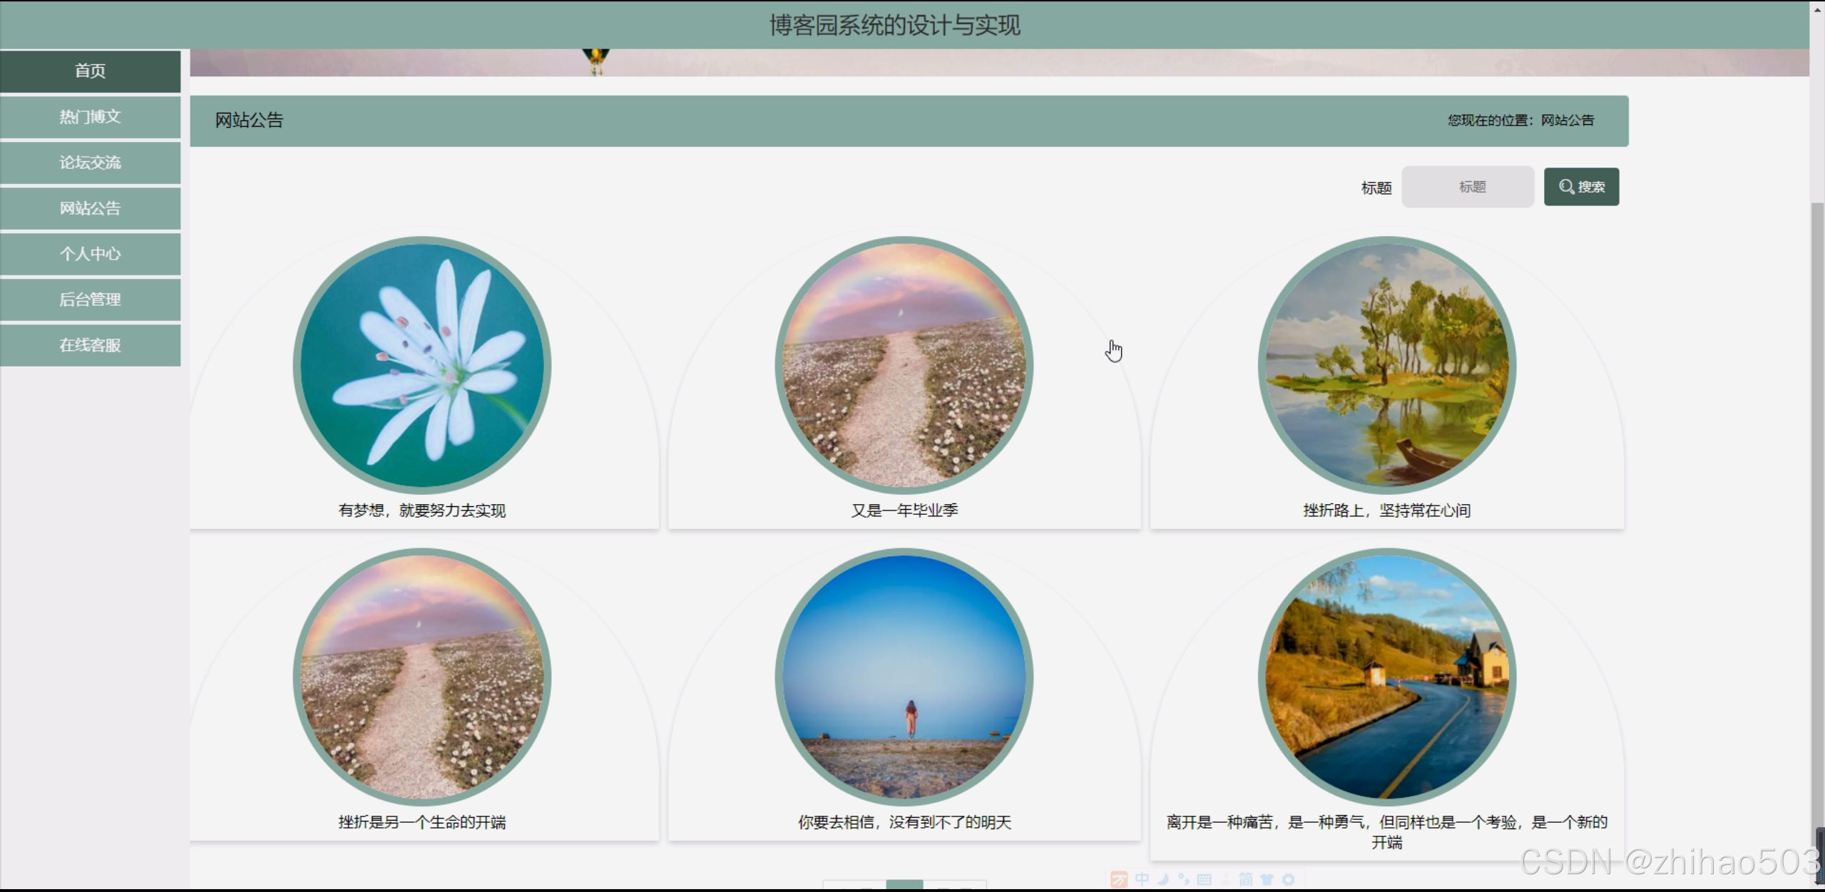
Task: Click the magnifier icon on search button
Action: (1566, 187)
